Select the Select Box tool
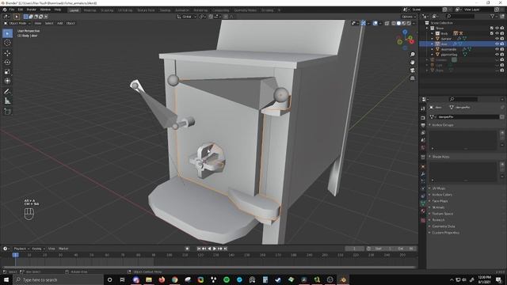507x285 pixels. coord(7,33)
